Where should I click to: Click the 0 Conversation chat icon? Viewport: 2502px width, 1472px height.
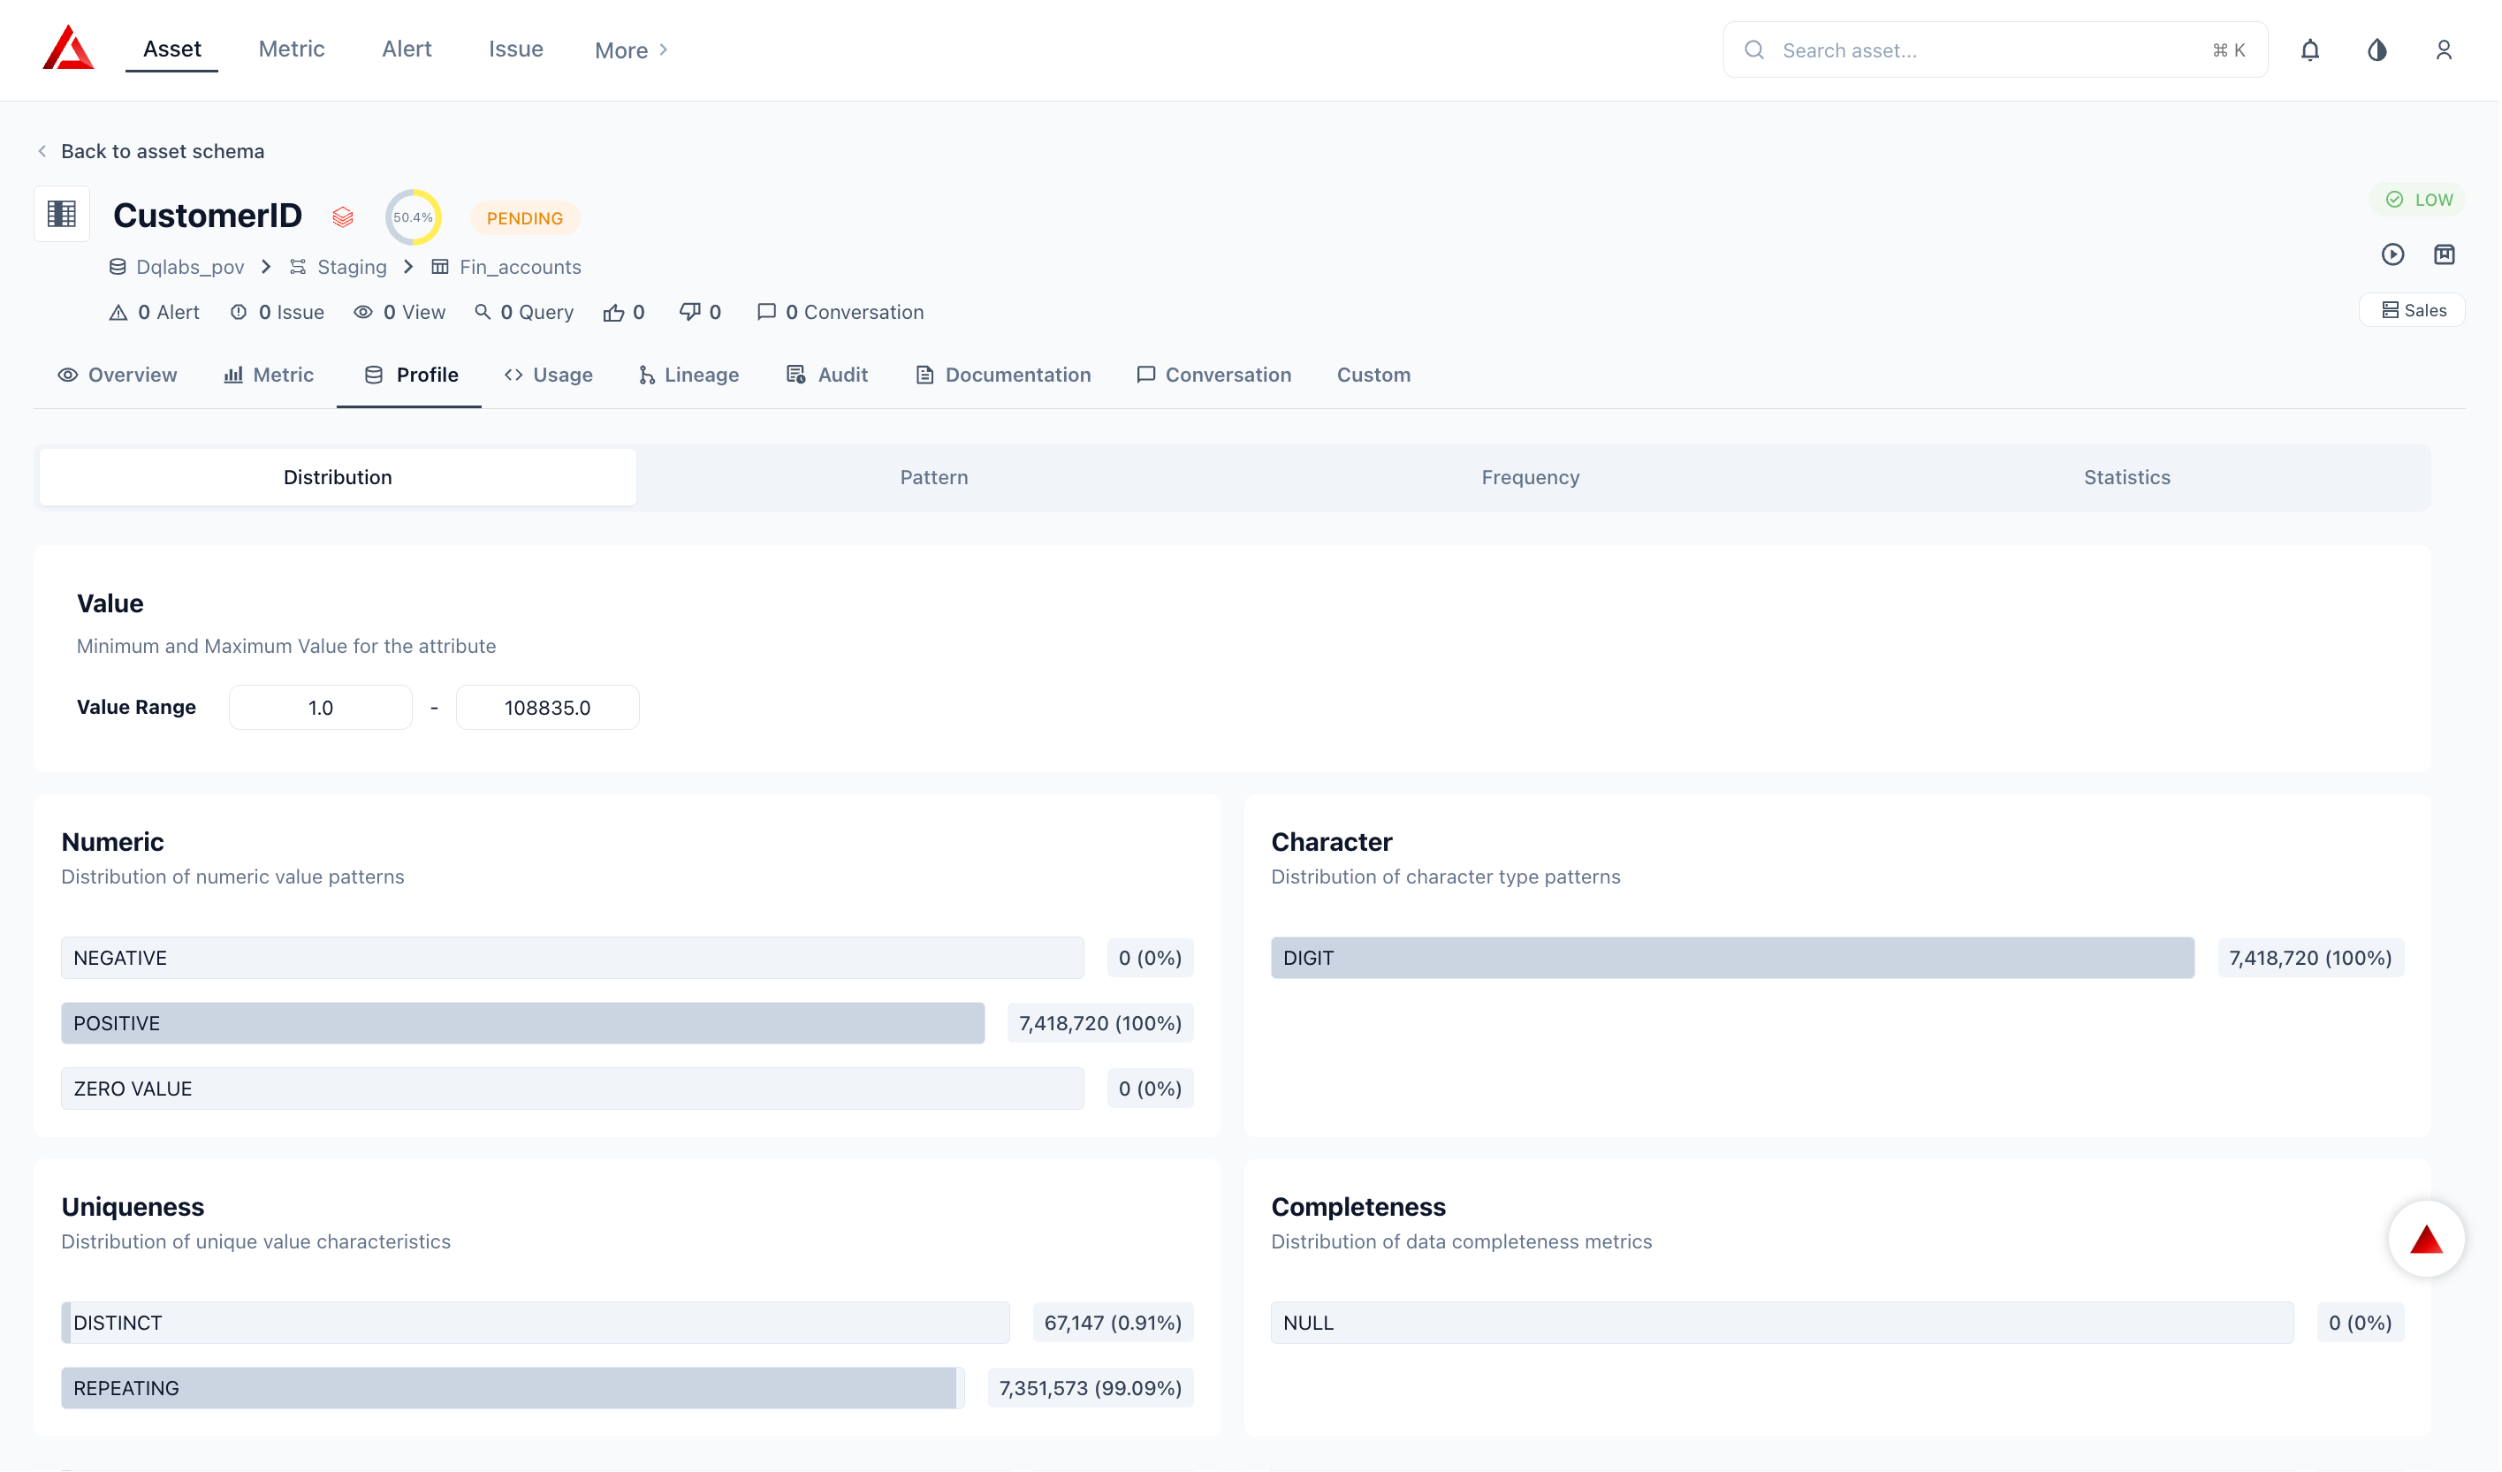(x=766, y=313)
